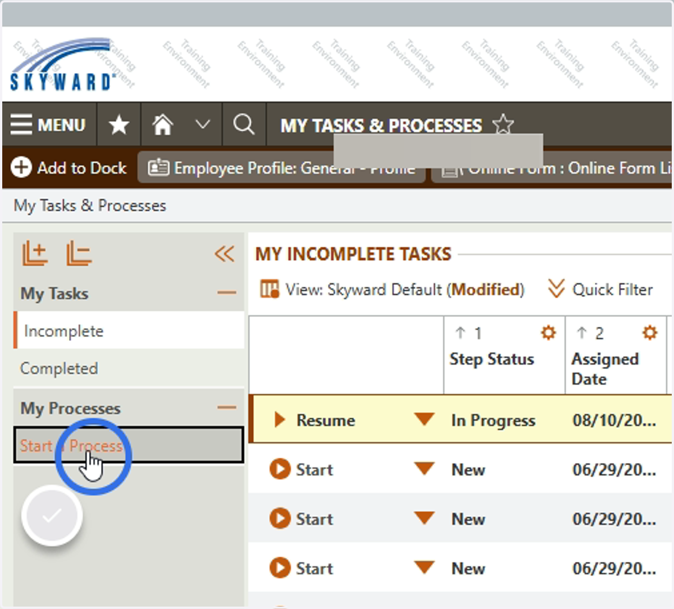Click the breadcrumb My Tasks & Processes

click(90, 206)
